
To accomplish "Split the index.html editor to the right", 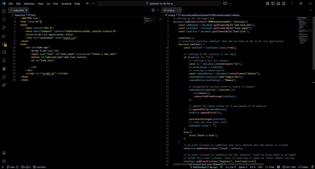I will coord(153,10).
